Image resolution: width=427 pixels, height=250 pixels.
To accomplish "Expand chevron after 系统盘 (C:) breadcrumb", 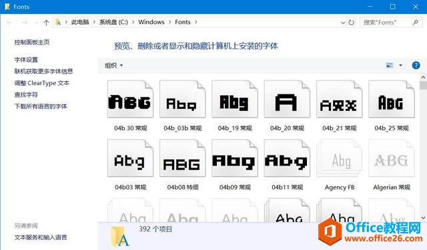I will [133, 22].
